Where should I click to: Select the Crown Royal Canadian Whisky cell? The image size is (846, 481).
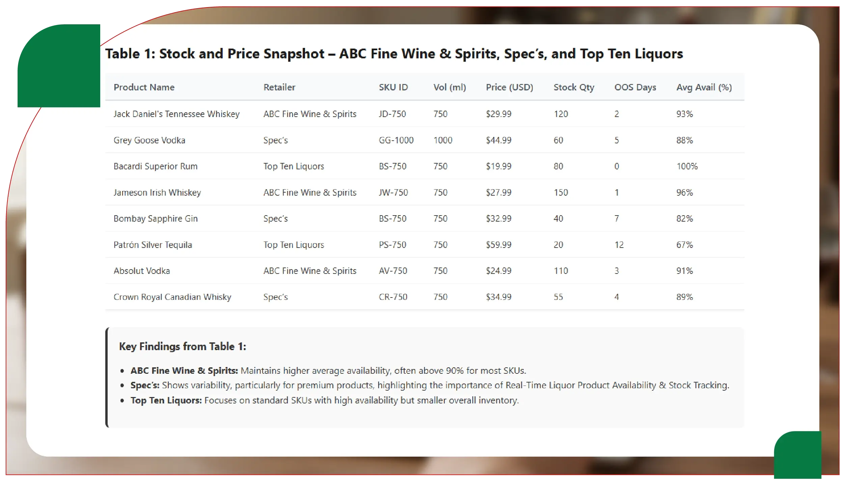click(172, 297)
